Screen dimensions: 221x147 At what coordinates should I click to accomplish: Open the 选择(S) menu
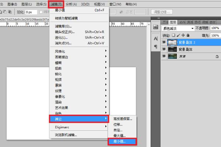[41, 4]
